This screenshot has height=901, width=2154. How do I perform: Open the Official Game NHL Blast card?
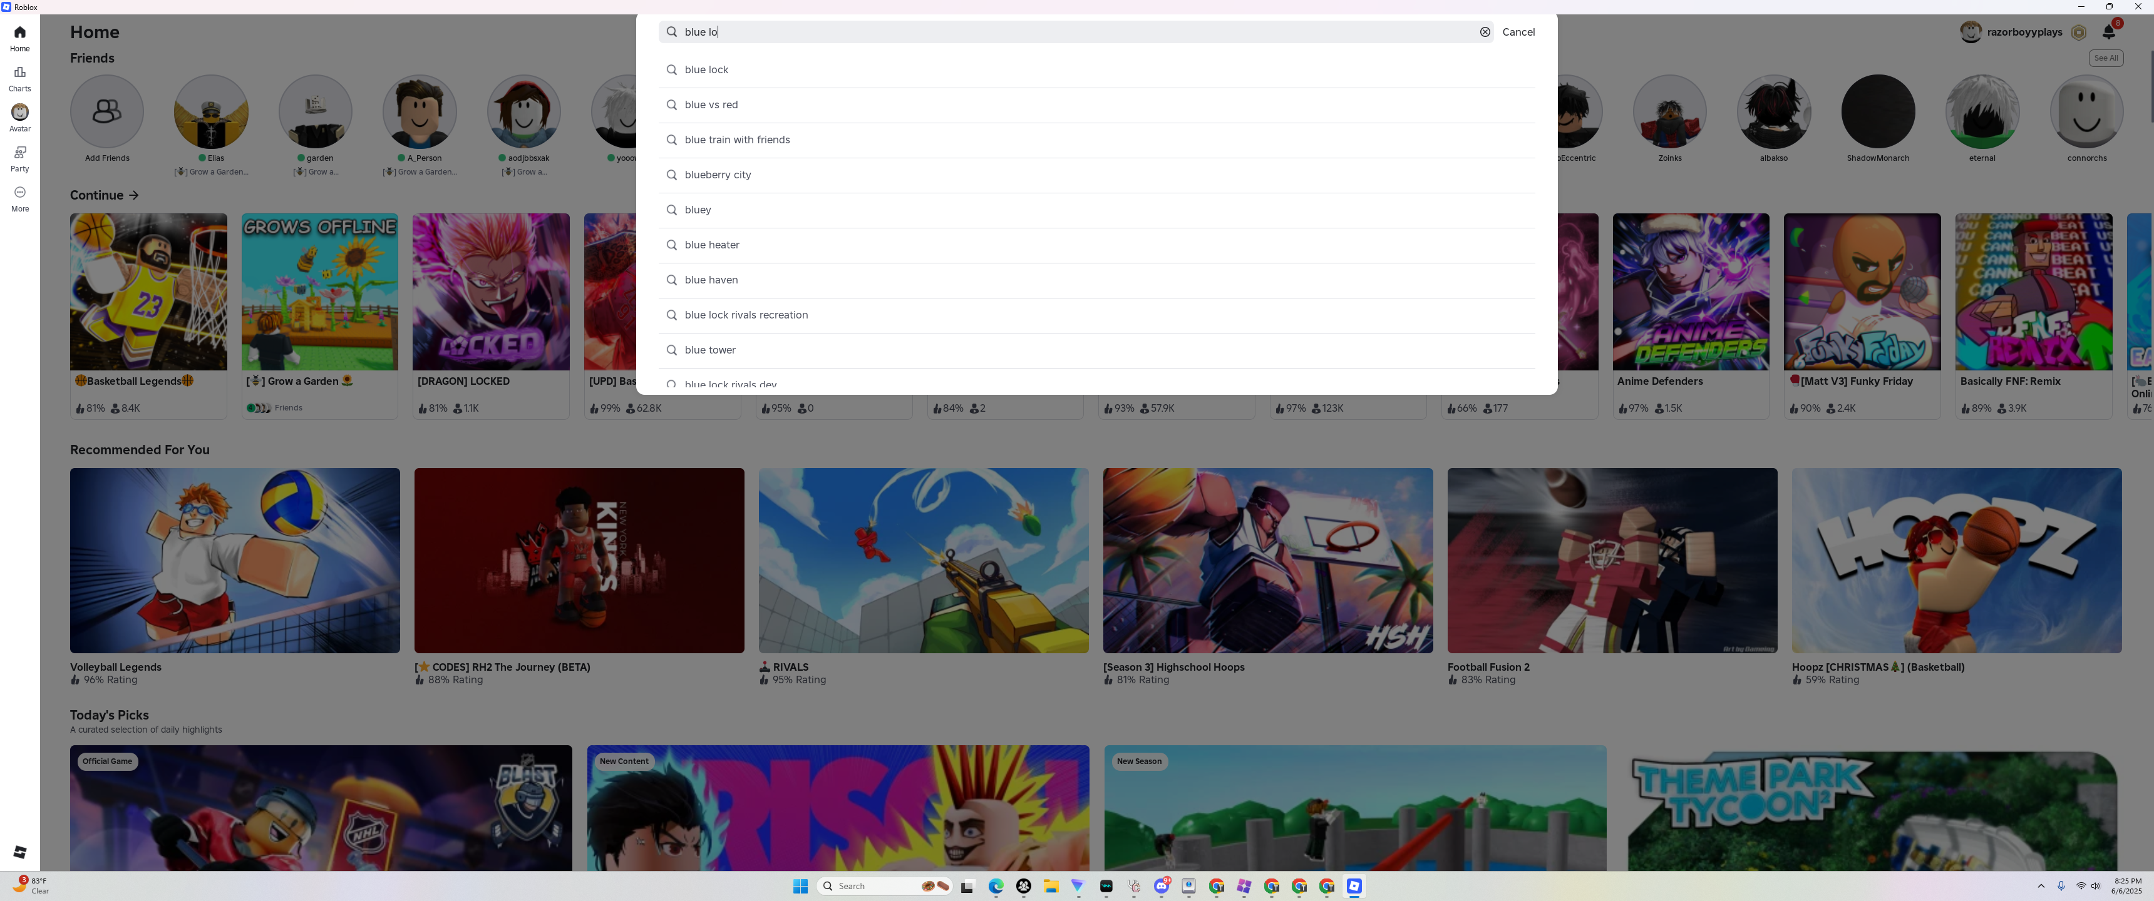(321, 808)
